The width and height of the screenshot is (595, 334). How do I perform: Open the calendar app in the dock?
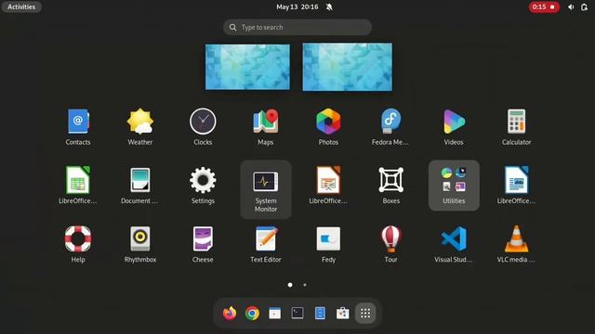(x=275, y=314)
